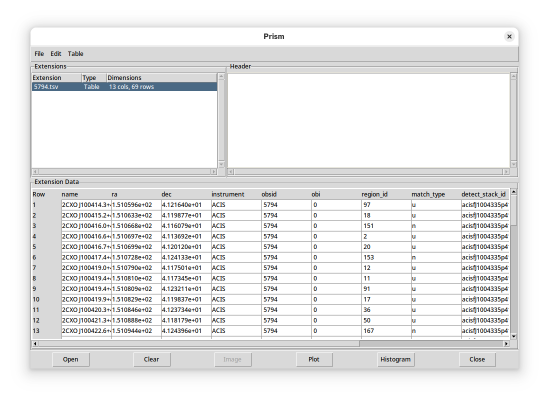Select ra cell 1.510790e+02
This screenshot has height=402, width=549.
click(x=136, y=268)
